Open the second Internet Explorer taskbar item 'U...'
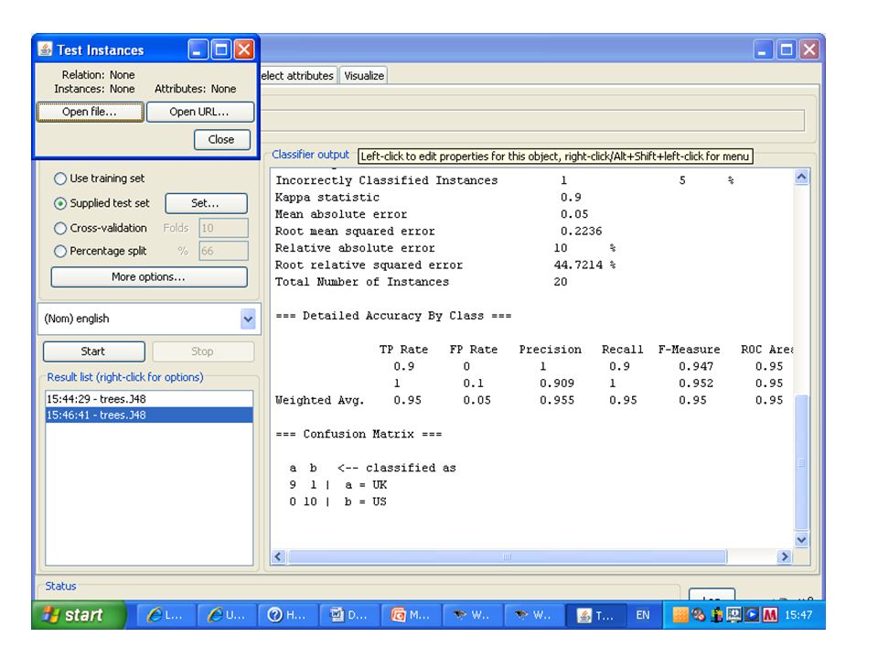The width and height of the screenshot is (878, 659). click(x=227, y=615)
